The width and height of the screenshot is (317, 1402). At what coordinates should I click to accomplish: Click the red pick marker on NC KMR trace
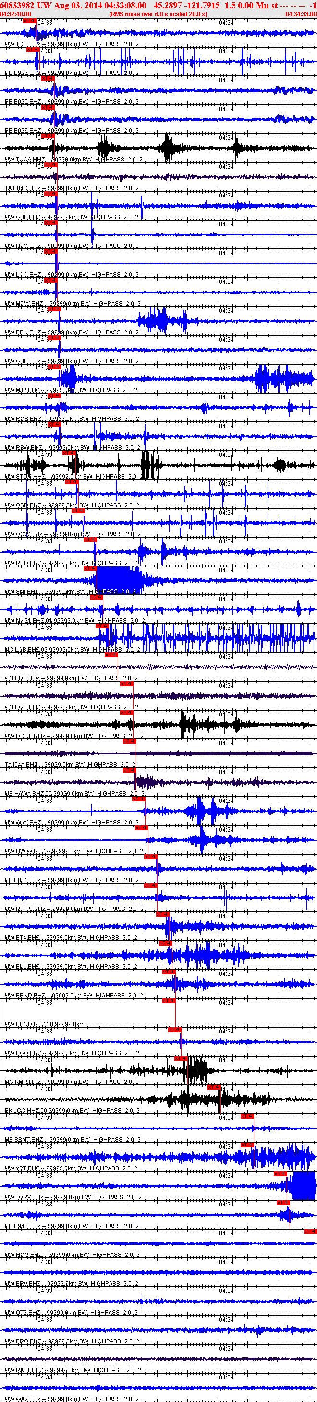[181, 1058]
